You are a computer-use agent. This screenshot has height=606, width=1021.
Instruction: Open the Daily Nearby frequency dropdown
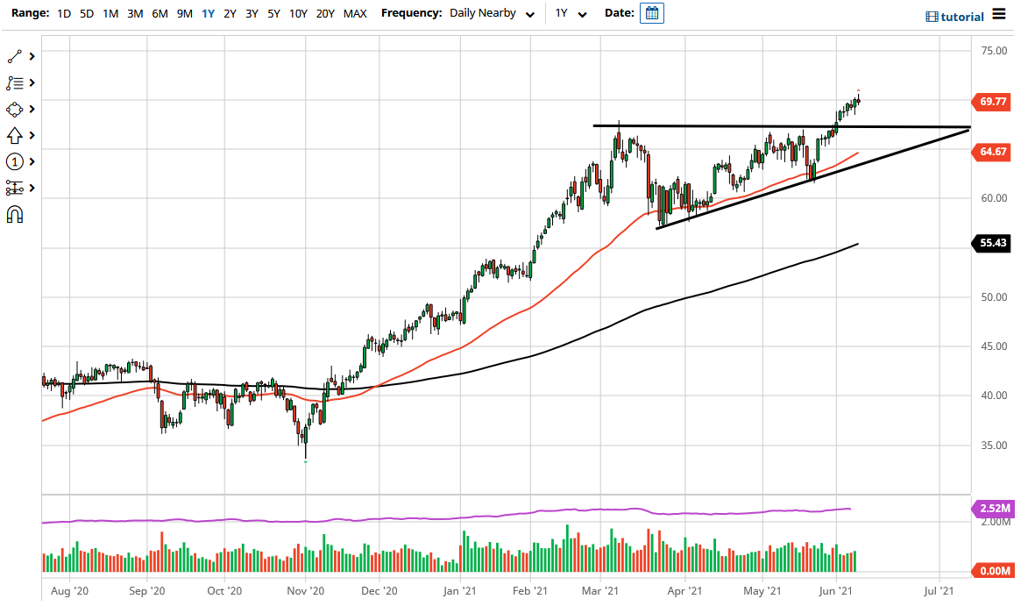coord(491,13)
